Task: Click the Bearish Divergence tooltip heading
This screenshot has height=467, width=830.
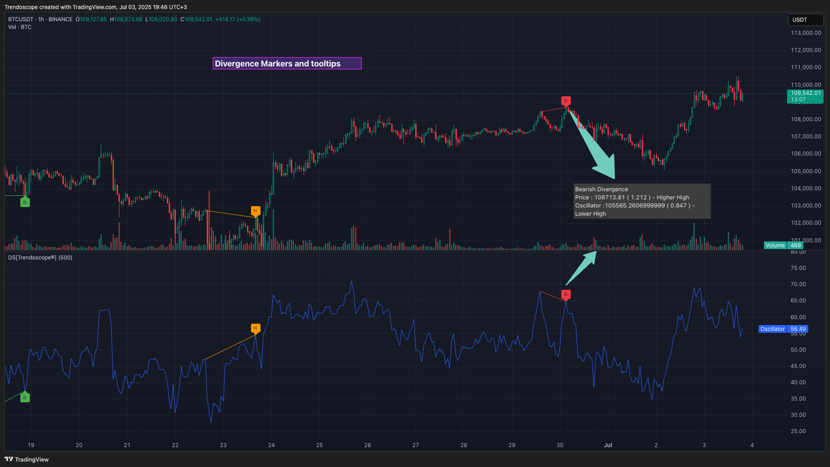Action: [x=602, y=189]
